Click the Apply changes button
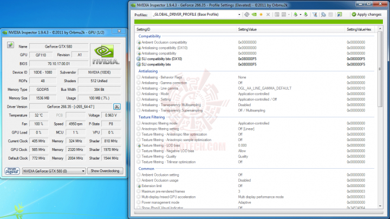The image size is (390, 219). 367,15
